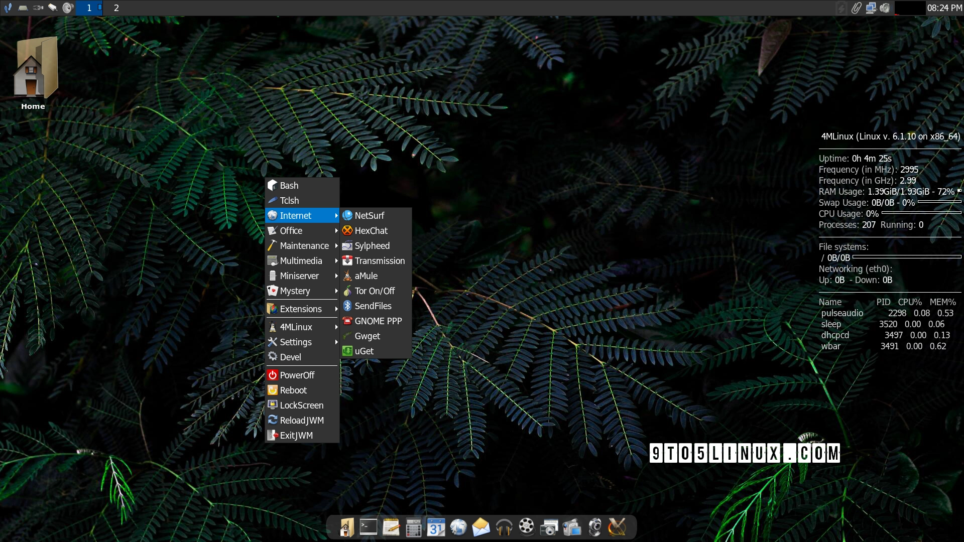Open the video player film reel icon
The image size is (964, 542).
click(x=526, y=527)
